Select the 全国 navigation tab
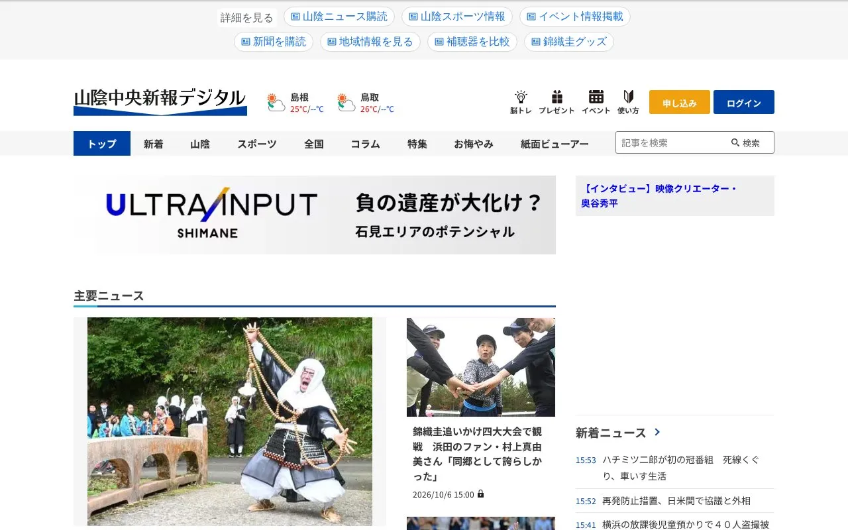848x530 pixels. click(314, 143)
